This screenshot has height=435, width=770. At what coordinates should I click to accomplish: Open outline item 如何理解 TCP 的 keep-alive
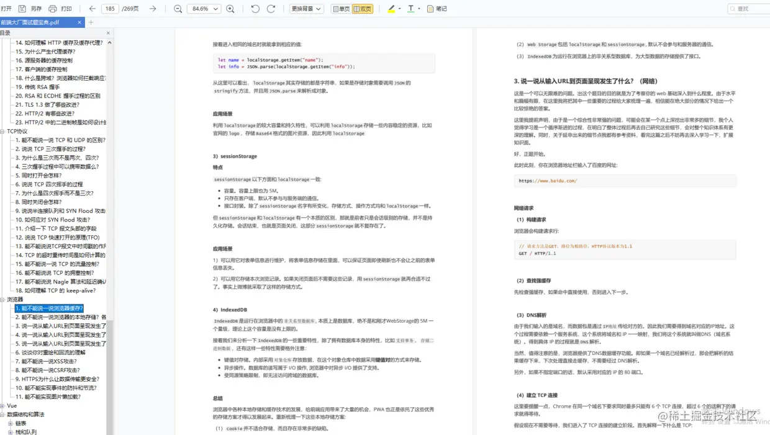pyautogui.click(x=56, y=290)
